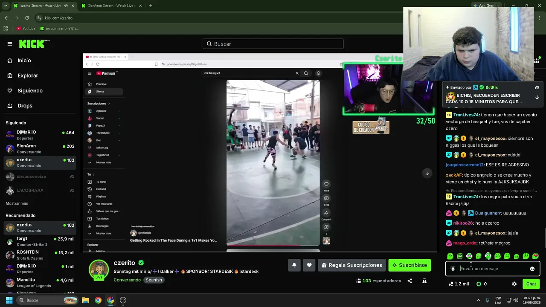Open chat settings gear
Image resolution: width=546 pixels, height=307 pixels.
pos(514,284)
